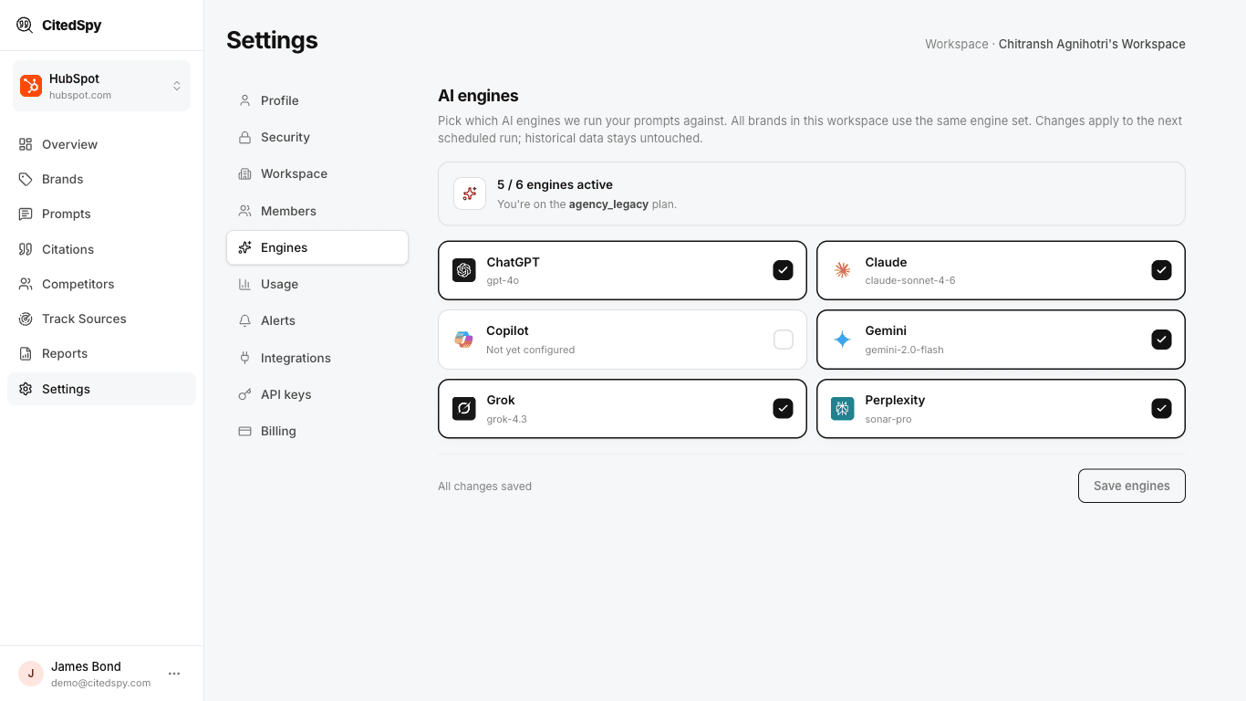Select the Usage settings tab
1246x701 pixels.
pos(317,284)
